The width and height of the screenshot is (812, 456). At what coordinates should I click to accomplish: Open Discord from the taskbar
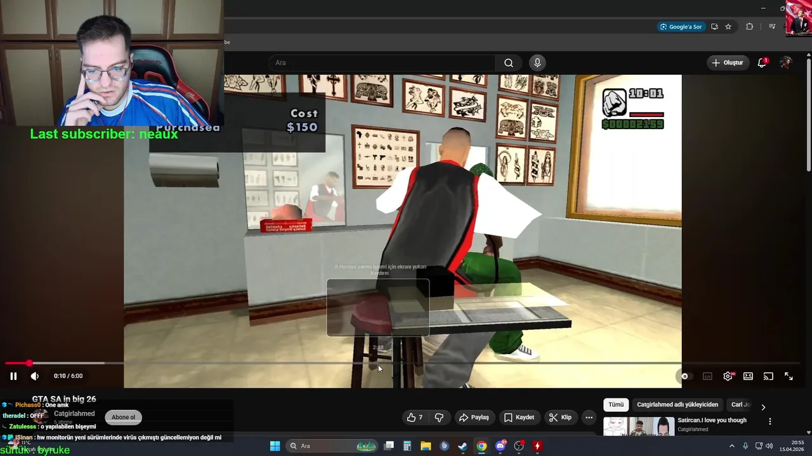(x=501, y=446)
